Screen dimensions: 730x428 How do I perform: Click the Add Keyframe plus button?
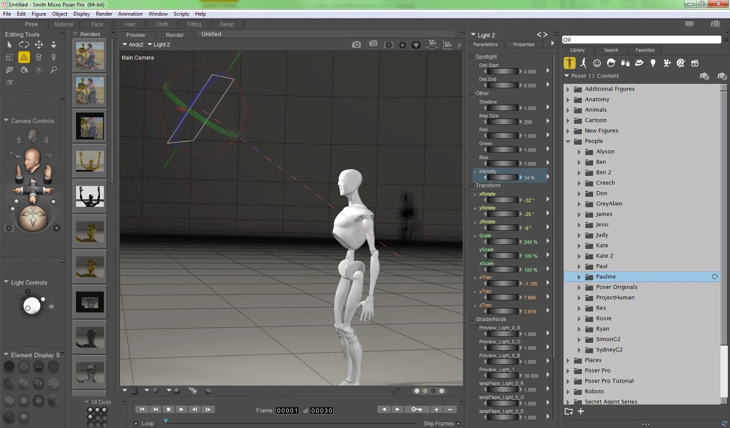point(436,409)
